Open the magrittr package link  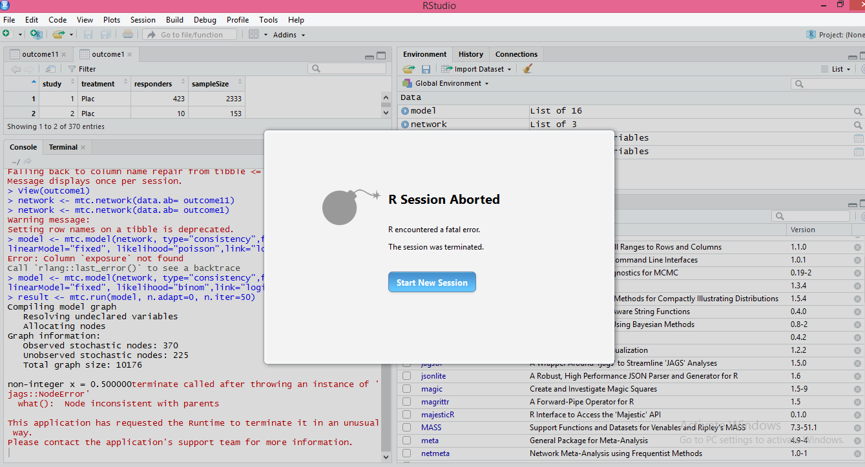click(x=436, y=402)
